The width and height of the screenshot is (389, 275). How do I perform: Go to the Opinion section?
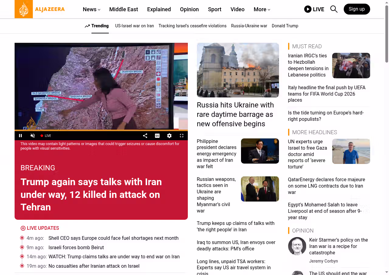[x=189, y=9]
